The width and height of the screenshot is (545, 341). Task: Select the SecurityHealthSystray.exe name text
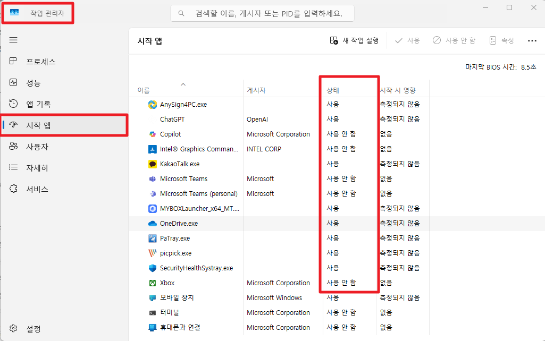[196, 268]
